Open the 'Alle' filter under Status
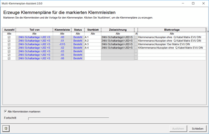 (x=78, y=34)
